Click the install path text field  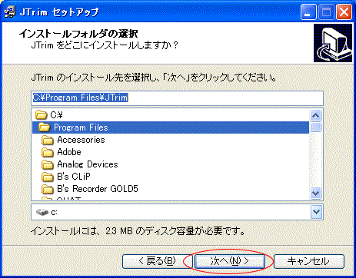177,98
